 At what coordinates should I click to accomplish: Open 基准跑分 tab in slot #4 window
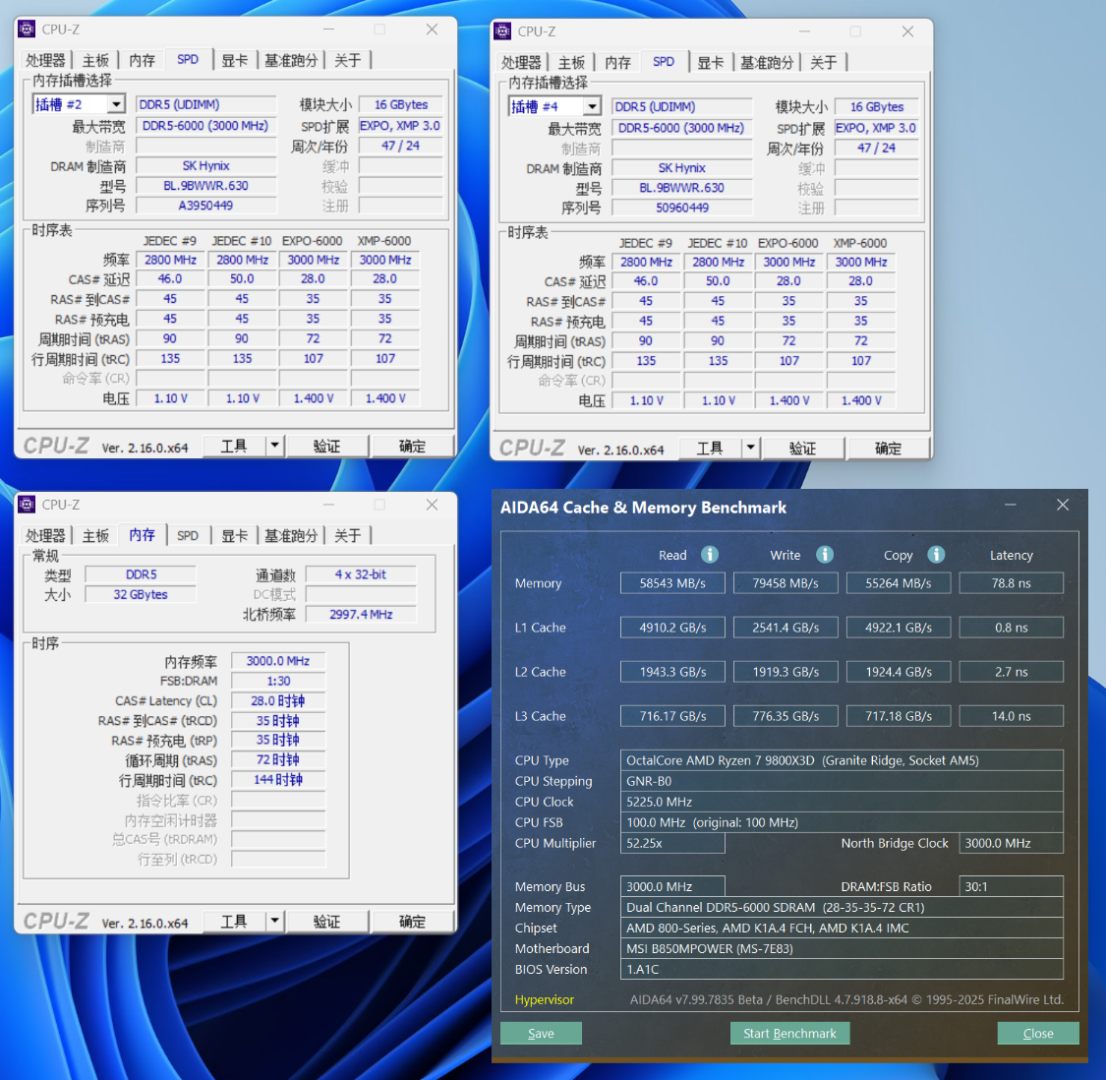click(x=767, y=62)
